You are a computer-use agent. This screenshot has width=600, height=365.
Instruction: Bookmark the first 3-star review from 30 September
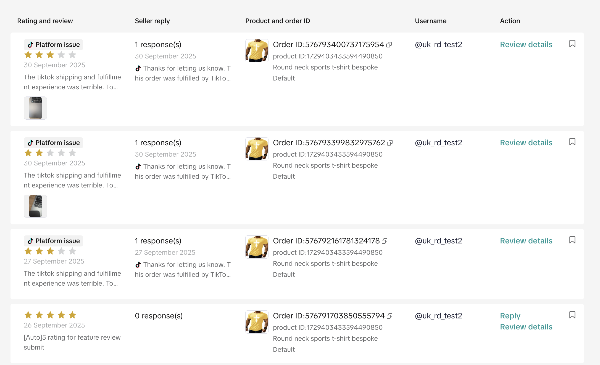(x=572, y=44)
